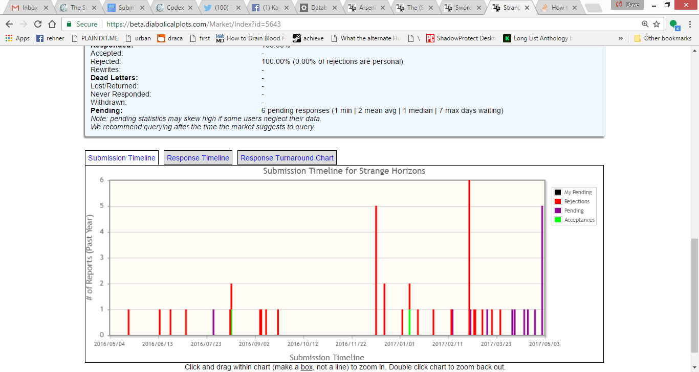Click the 'Rewrites:' label
Image resolution: width=699 pixels, height=372 pixels.
pos(105,69)
